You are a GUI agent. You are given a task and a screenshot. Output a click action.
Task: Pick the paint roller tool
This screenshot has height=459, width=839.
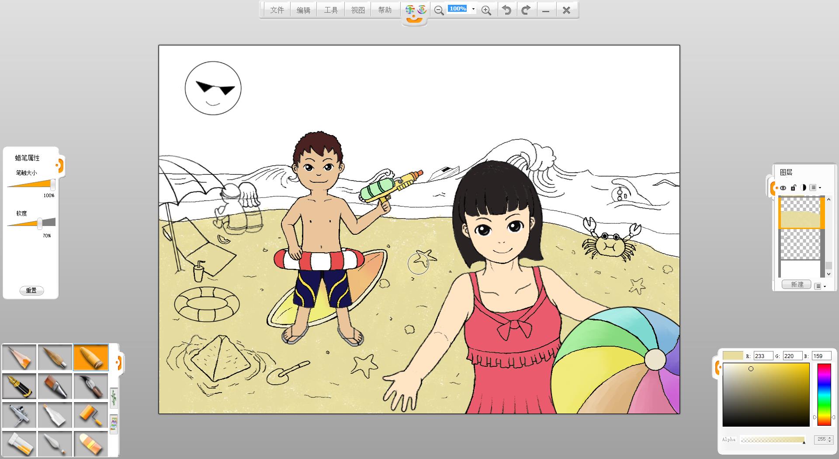point(91,415)
